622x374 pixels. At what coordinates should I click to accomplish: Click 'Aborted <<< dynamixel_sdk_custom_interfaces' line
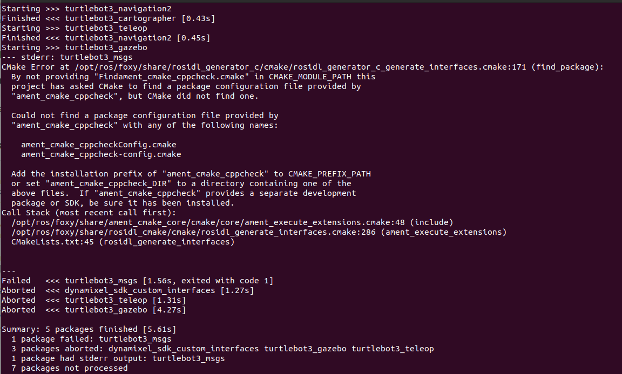128,290
